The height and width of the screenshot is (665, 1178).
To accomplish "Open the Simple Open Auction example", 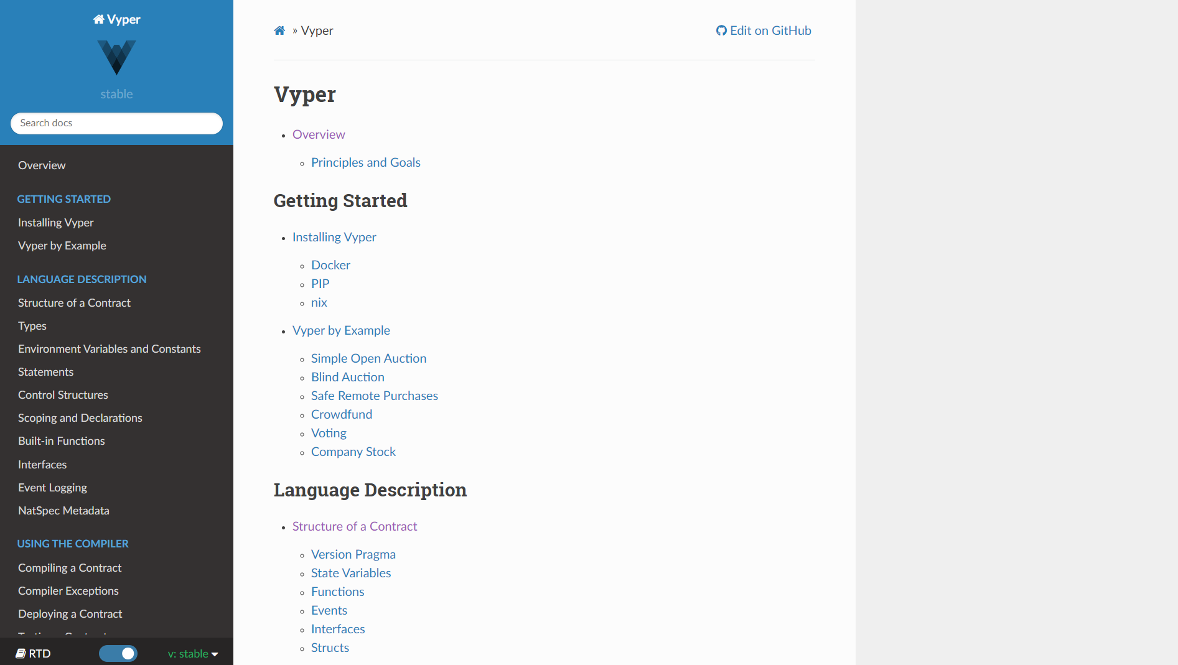I will pos(368,358).
